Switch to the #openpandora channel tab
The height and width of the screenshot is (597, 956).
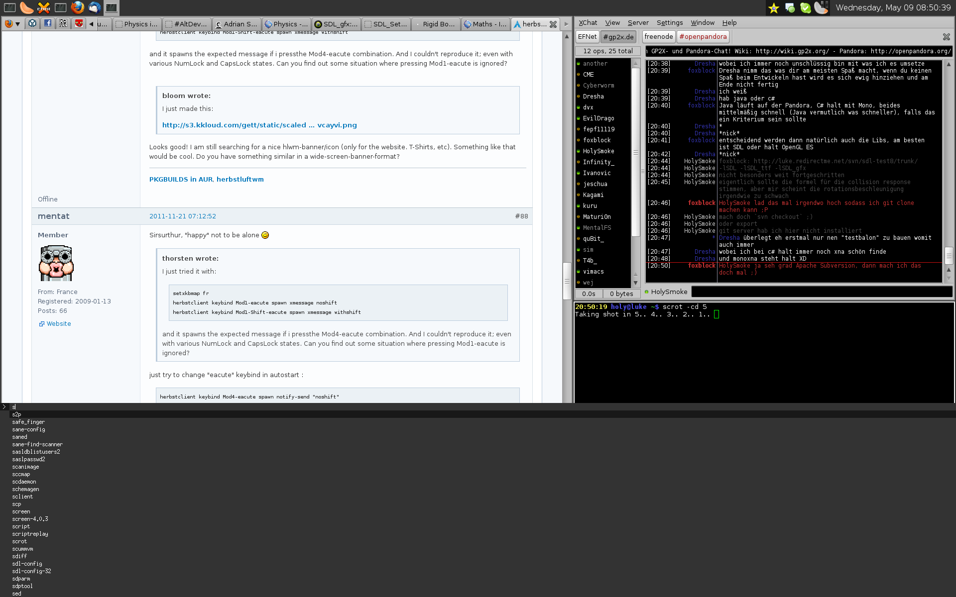pyautogui.click(x=703, y=36)
